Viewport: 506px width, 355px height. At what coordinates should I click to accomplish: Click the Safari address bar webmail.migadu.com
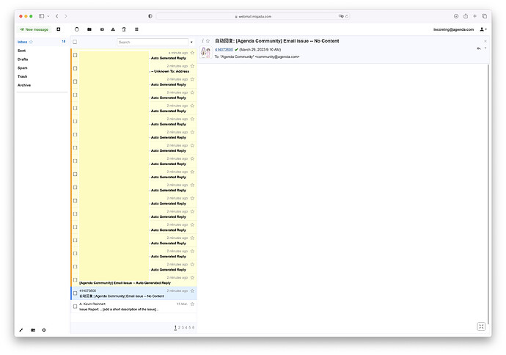click(x=253, y=16)
